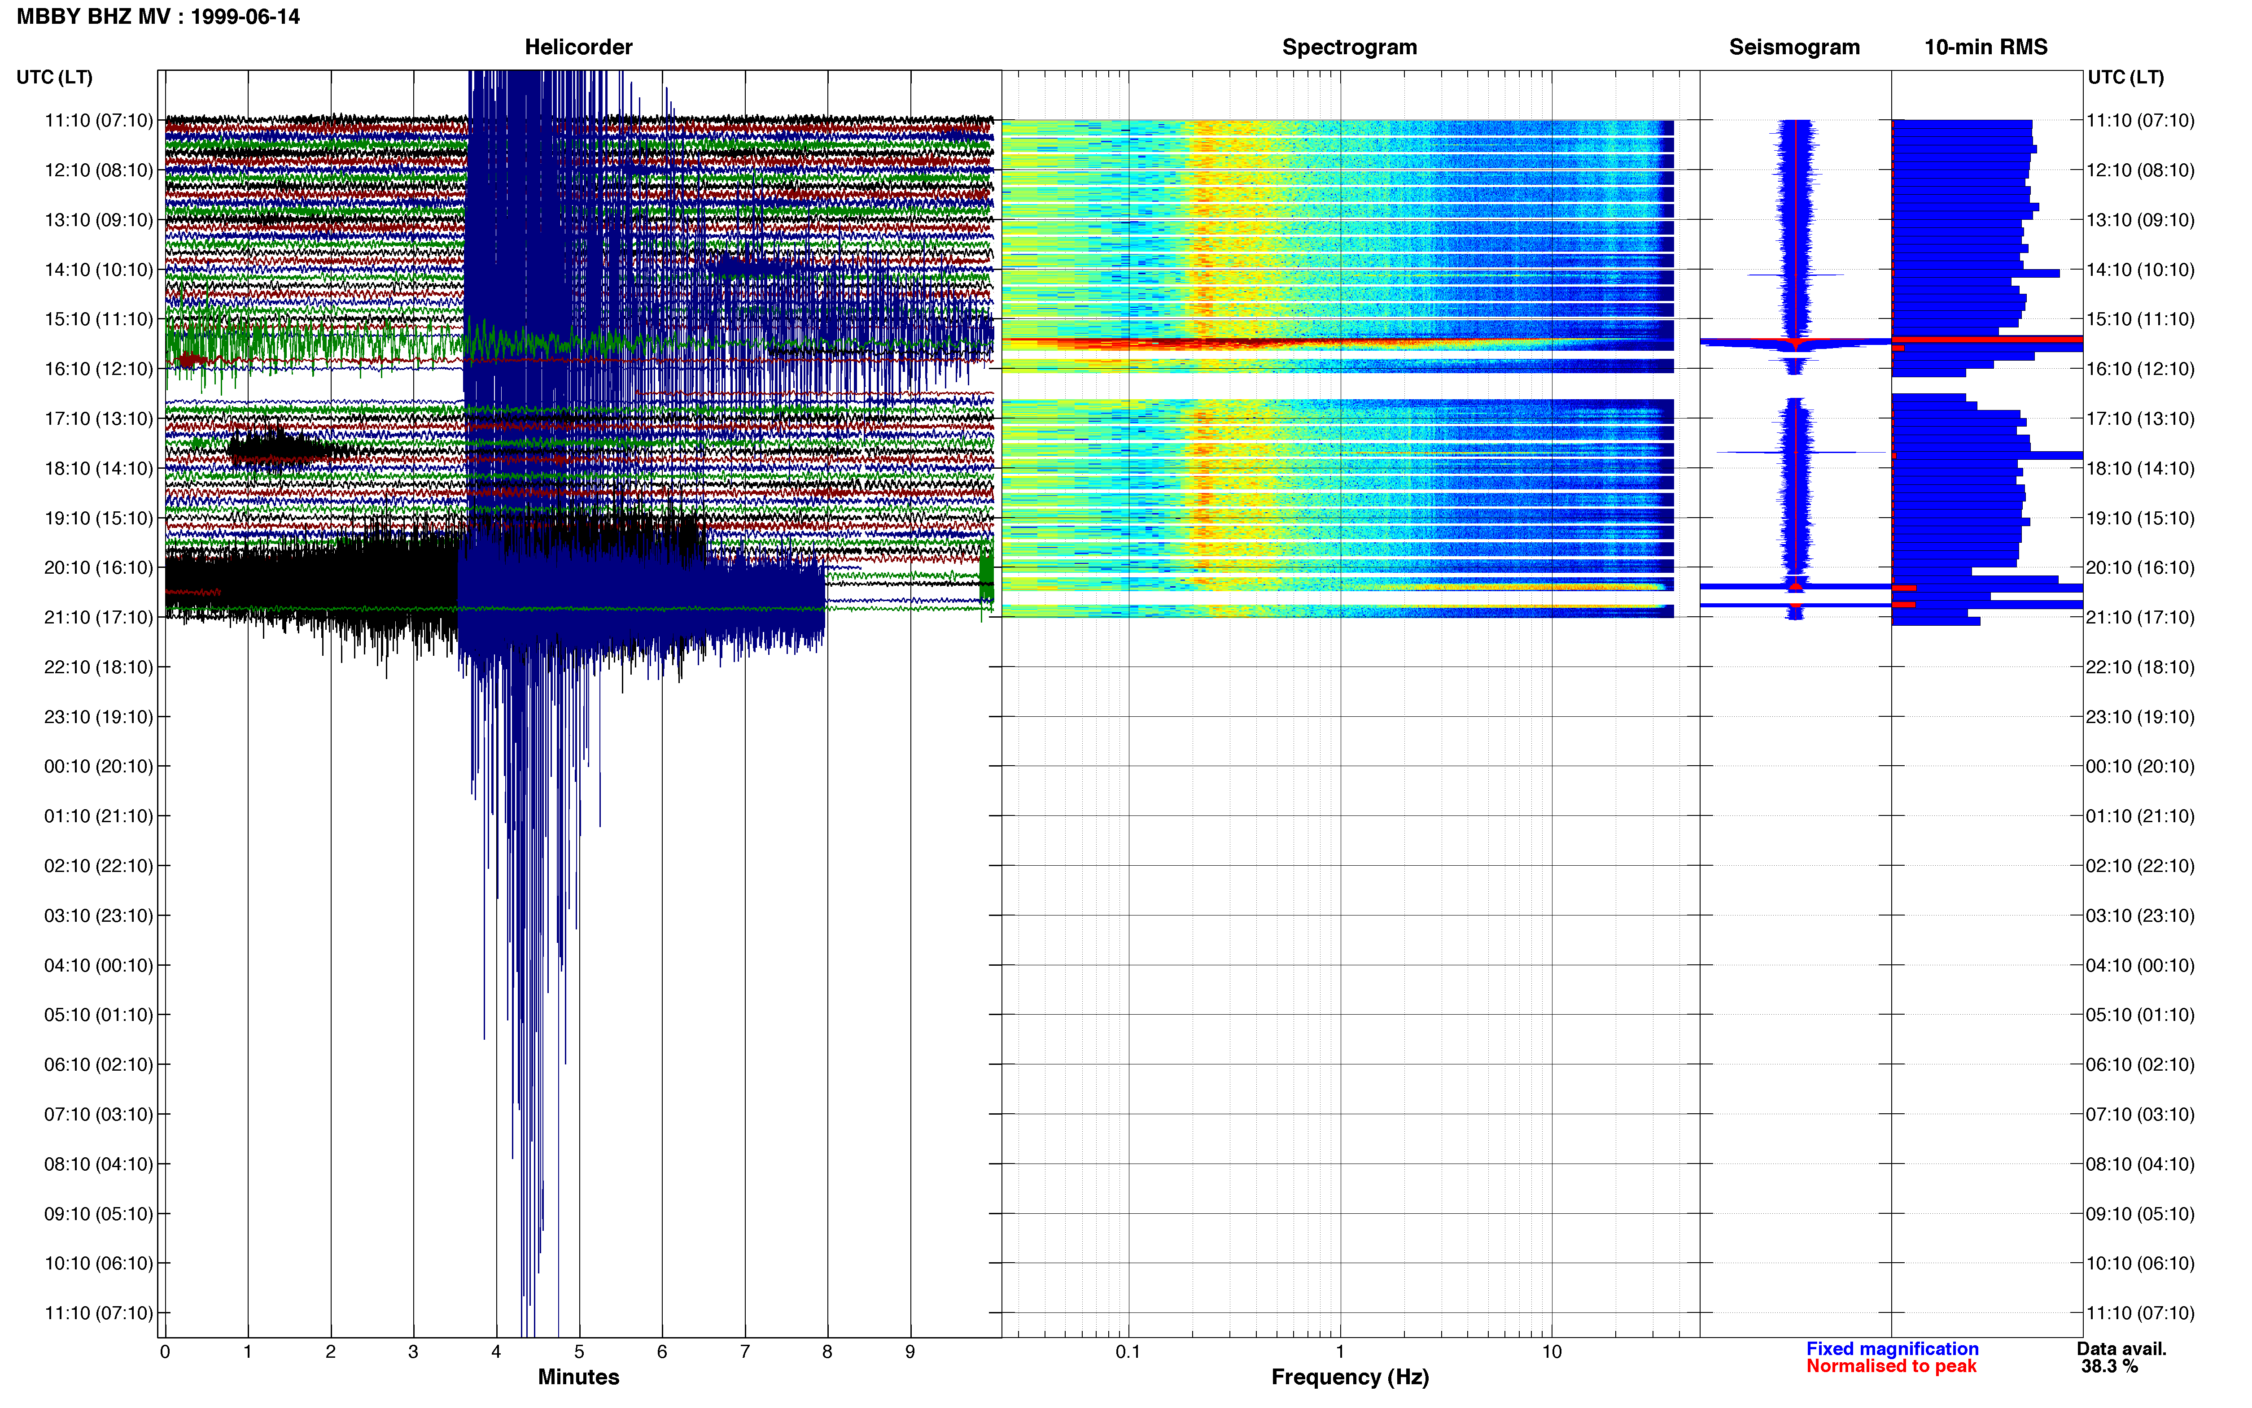
Task: Click helicorder minute tick label '2'
Action: point(331,1351)
